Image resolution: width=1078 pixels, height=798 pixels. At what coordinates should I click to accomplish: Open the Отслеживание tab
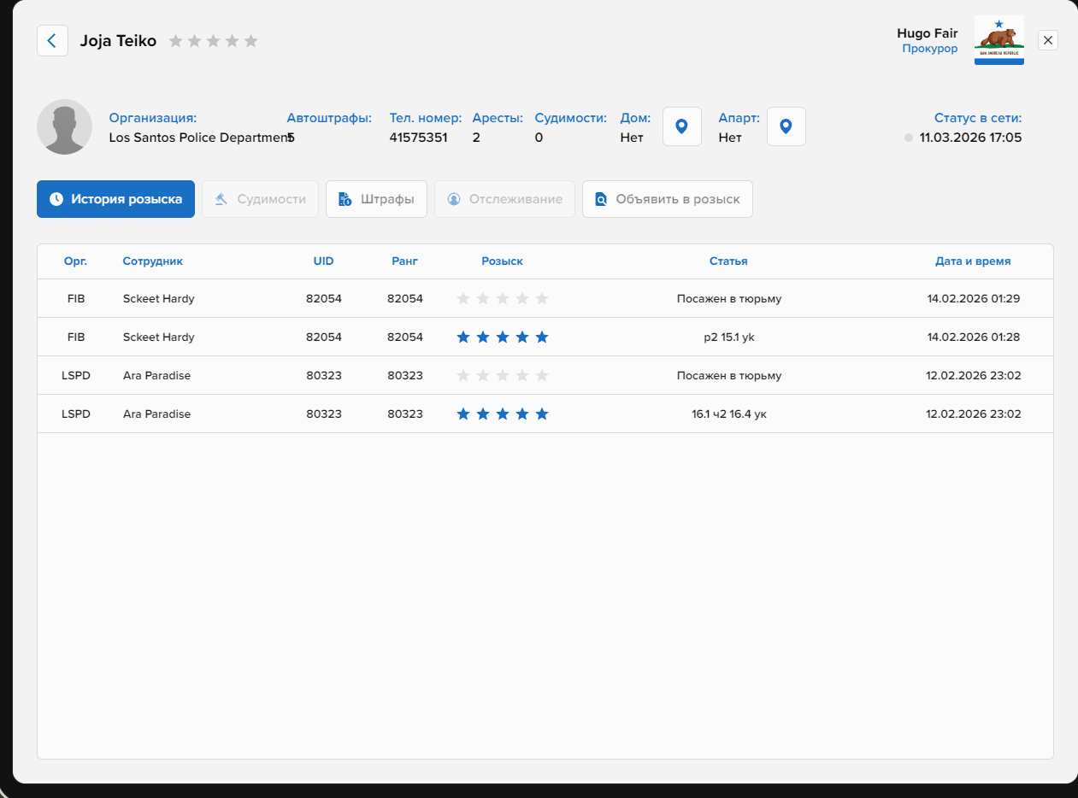504,199
